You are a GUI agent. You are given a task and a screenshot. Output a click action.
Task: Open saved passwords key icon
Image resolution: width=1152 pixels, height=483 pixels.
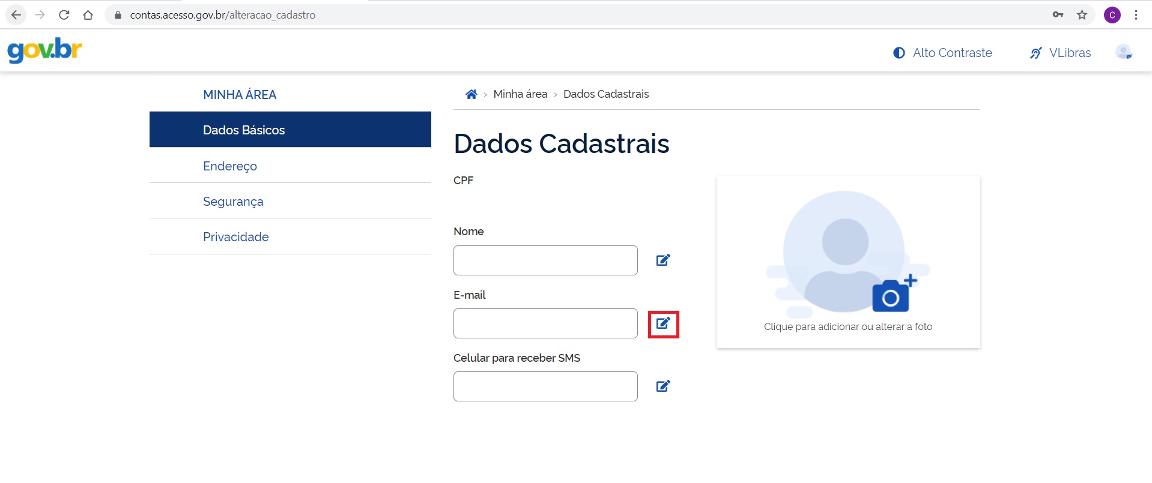tap(1058, 15)
